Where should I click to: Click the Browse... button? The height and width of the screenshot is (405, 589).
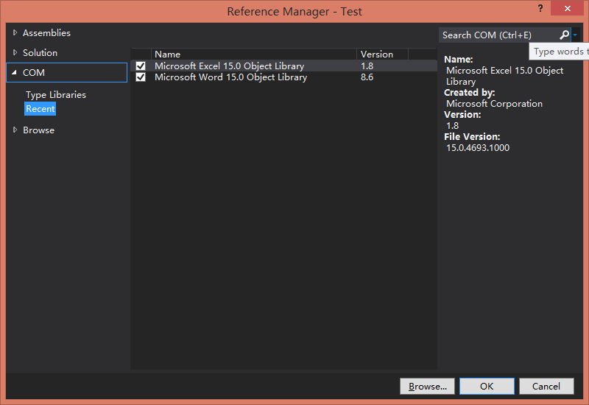click(428, 386)
